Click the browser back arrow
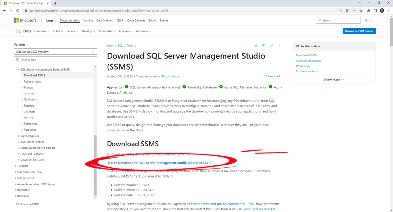 [4, 10]
